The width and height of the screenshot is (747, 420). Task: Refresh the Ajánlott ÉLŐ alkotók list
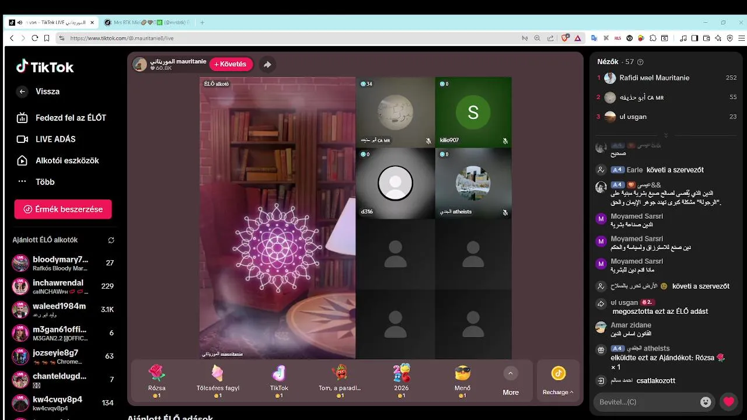point(111,240)
